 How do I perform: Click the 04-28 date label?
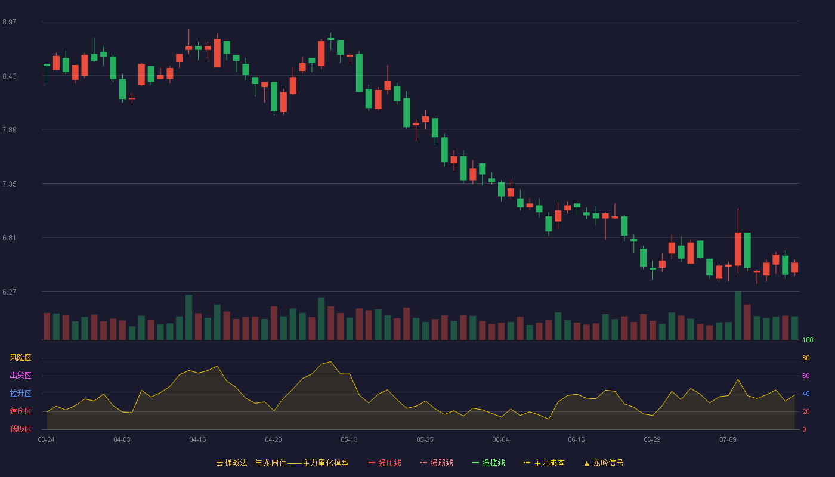[x=274, y=439]
